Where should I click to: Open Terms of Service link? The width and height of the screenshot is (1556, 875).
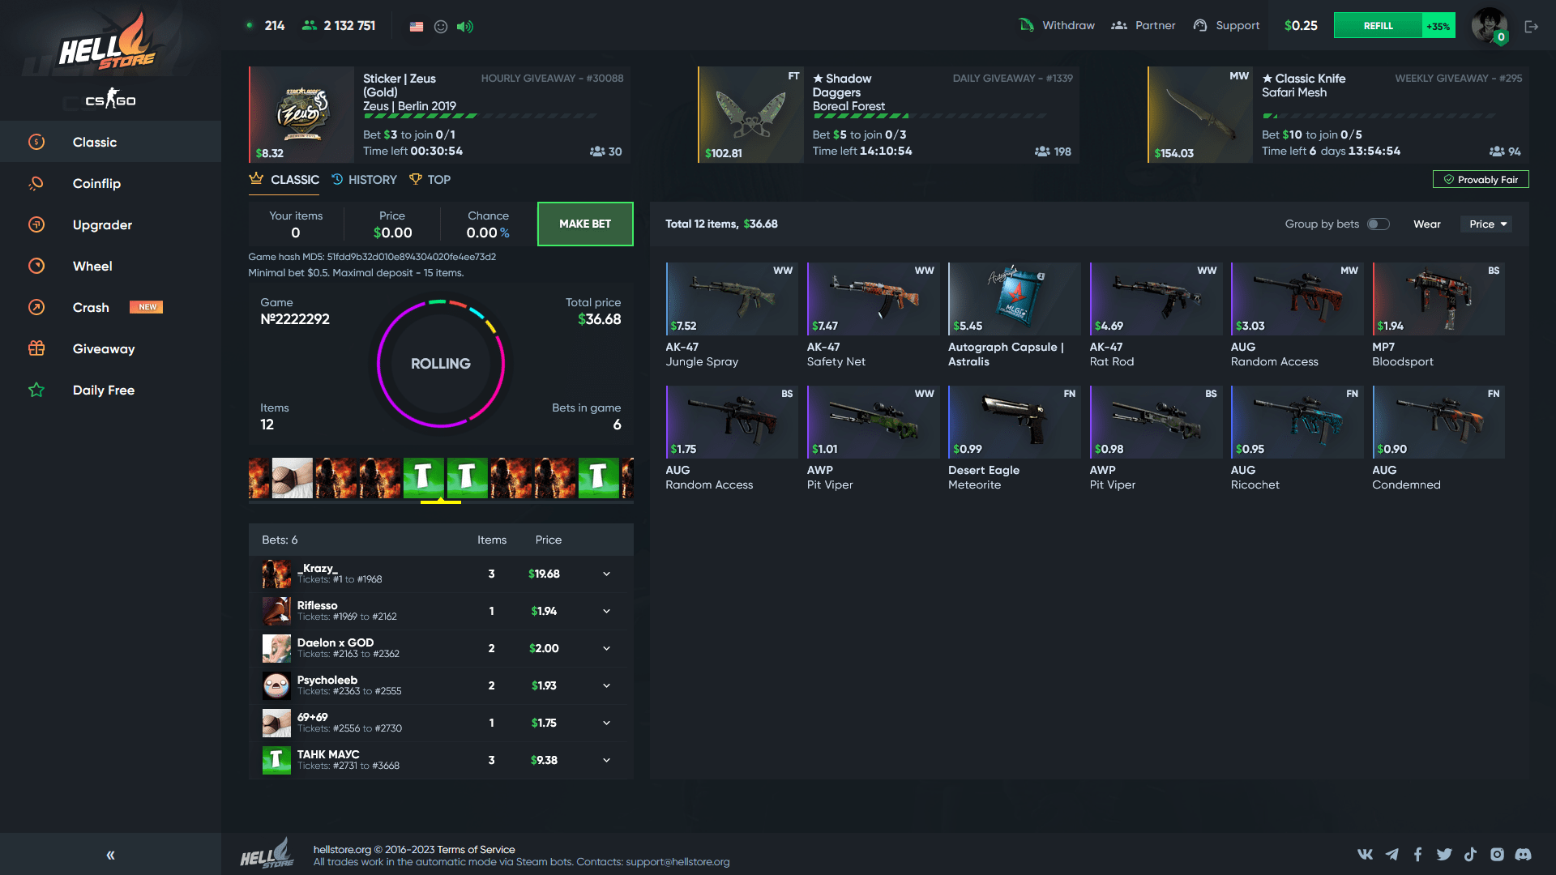[x=476, y=849]
